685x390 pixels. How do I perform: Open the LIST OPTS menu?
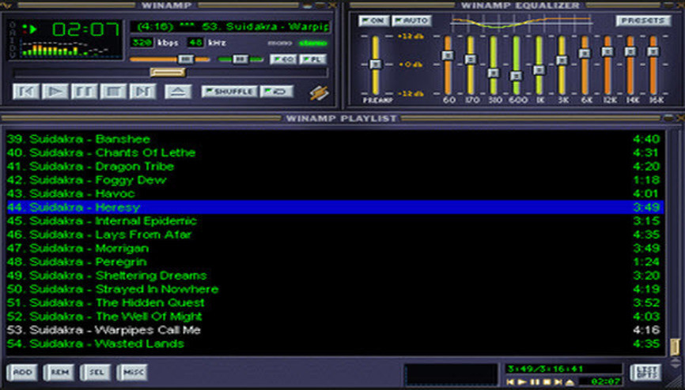646,372
